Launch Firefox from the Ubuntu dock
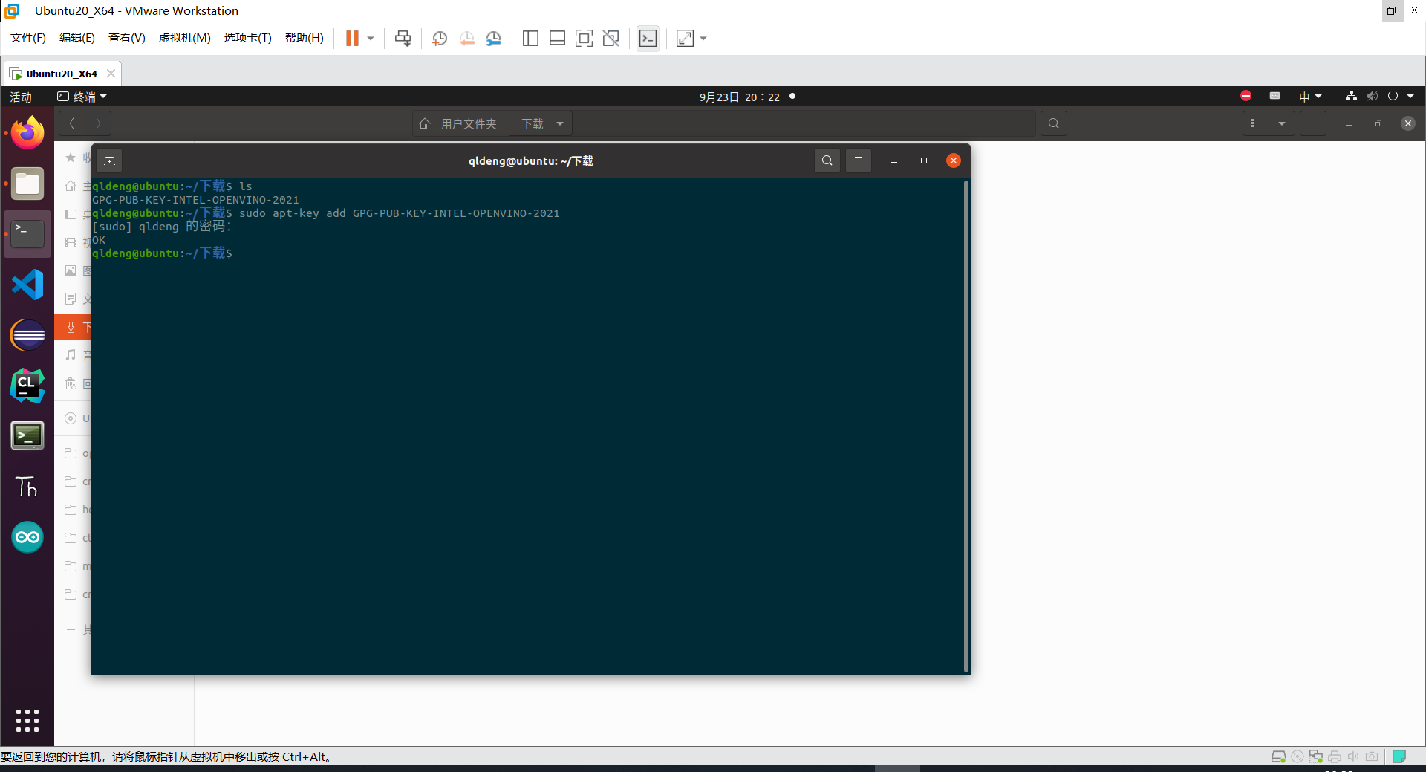The height and width of the screenshot is (772, 1426). [x=27, y=133]
